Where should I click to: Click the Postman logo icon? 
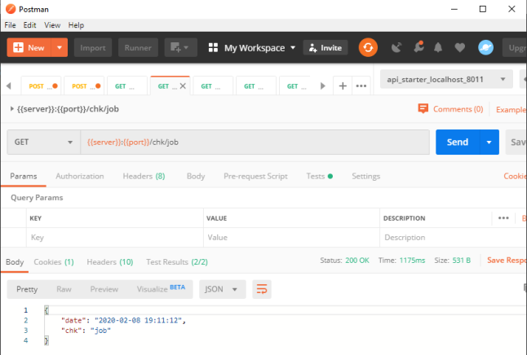(11, 9)
